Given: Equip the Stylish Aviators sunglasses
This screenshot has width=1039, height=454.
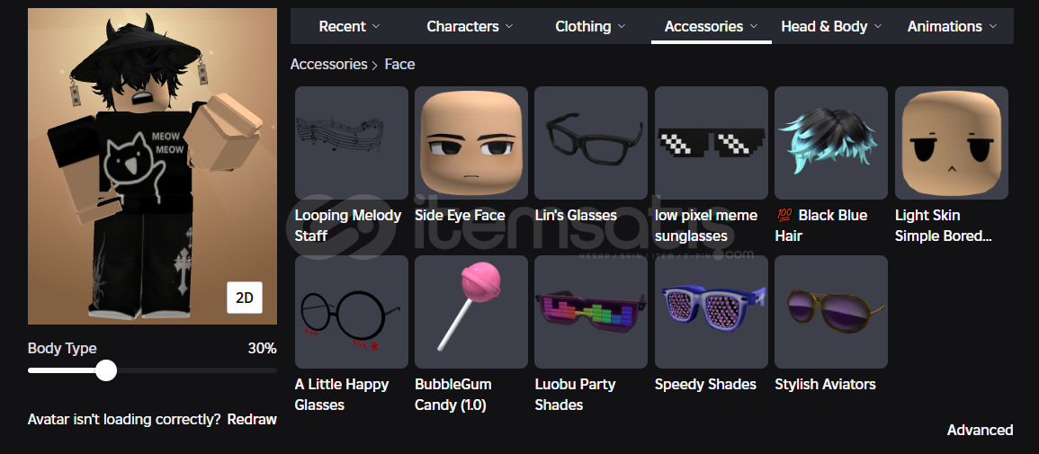Looking at the screenshot, I should coord(831,312).
